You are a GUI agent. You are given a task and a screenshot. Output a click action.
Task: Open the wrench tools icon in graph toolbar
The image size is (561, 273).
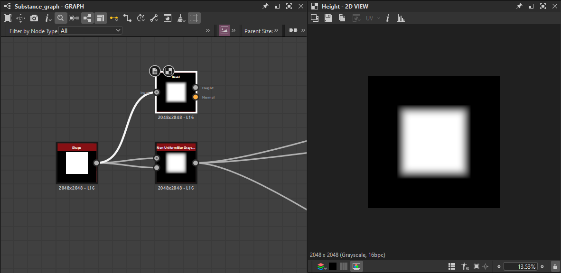click(153, 18)
